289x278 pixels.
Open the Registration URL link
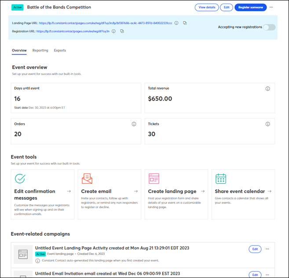pyautogui.click(x=73, y=31)
